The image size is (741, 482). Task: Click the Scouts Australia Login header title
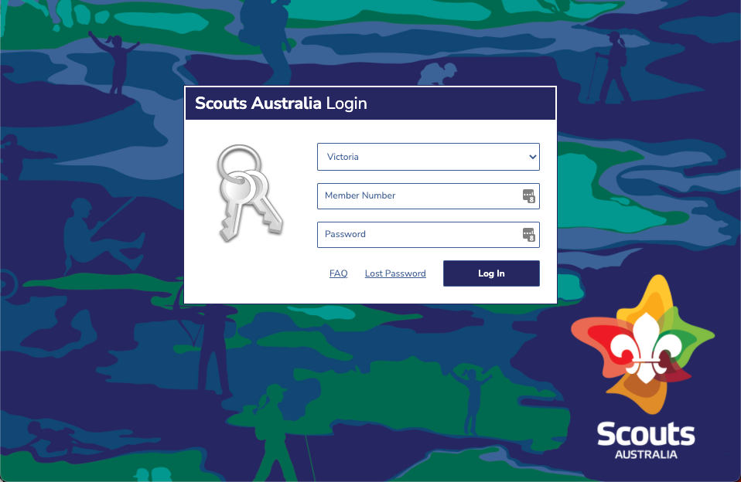point(281,103)
